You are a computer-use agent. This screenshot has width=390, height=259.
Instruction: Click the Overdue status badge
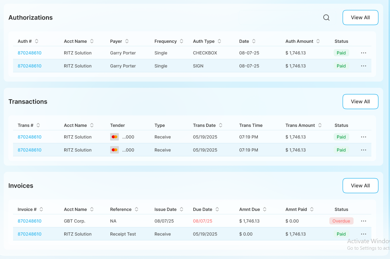tap(341, 221)
